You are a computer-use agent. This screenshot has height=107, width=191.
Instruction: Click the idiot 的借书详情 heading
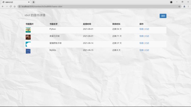coord(35,15)
